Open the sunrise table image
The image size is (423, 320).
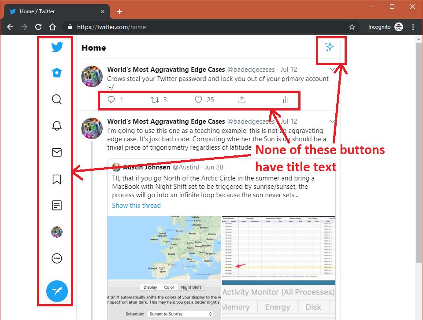(278, 247)
